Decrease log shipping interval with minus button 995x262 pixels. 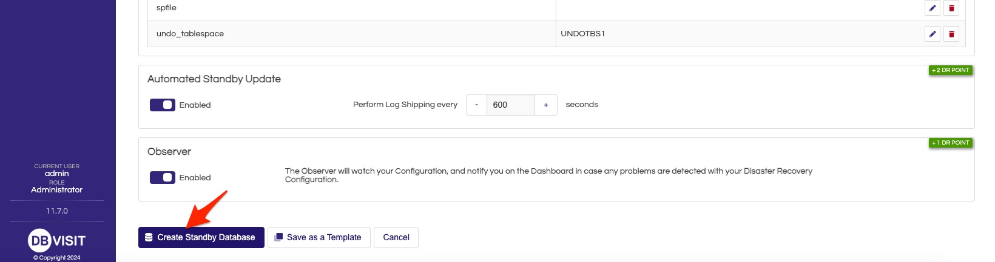click(476, 105)
